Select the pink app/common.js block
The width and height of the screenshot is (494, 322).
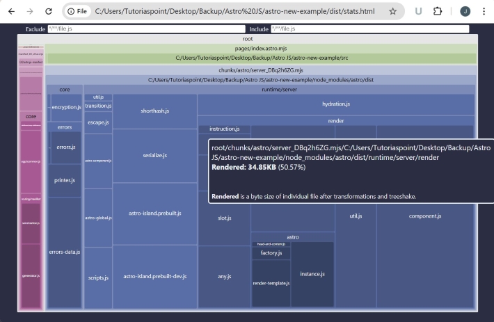click(x=31, y=162)
